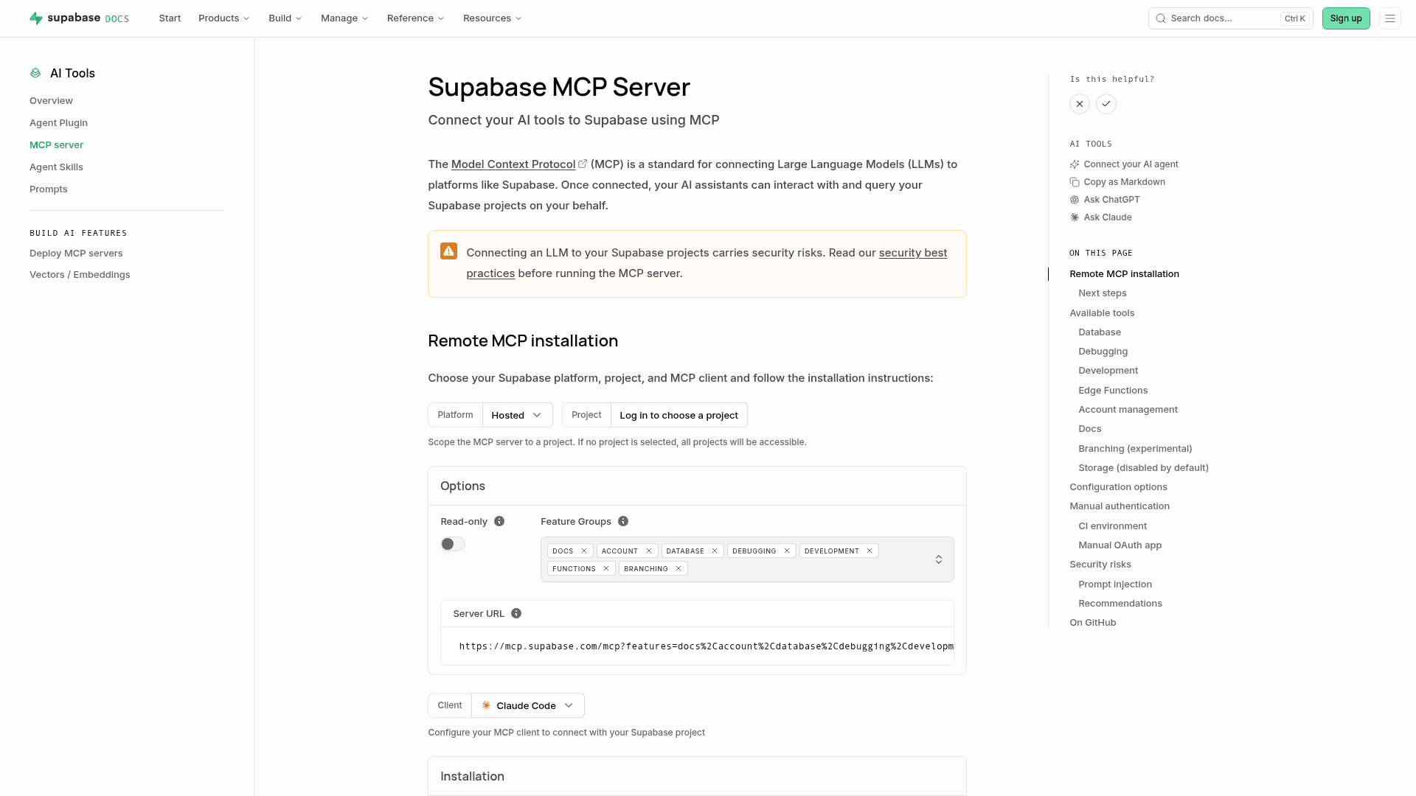Mark page helpful with checkmark icon
Viewport: 1416px width, 796px height.
click(x=1106, y=104)
